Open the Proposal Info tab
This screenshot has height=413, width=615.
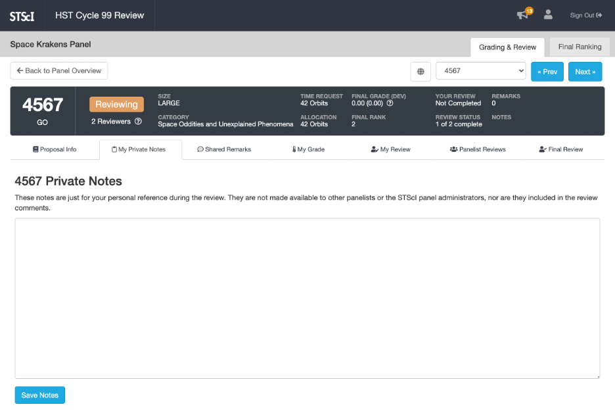[55, 149]
